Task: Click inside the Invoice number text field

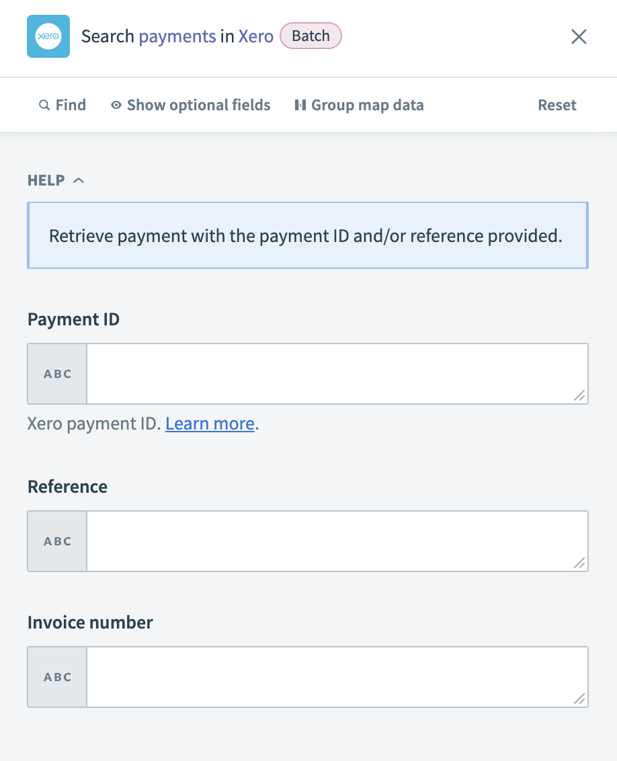Action: [336, 677]
